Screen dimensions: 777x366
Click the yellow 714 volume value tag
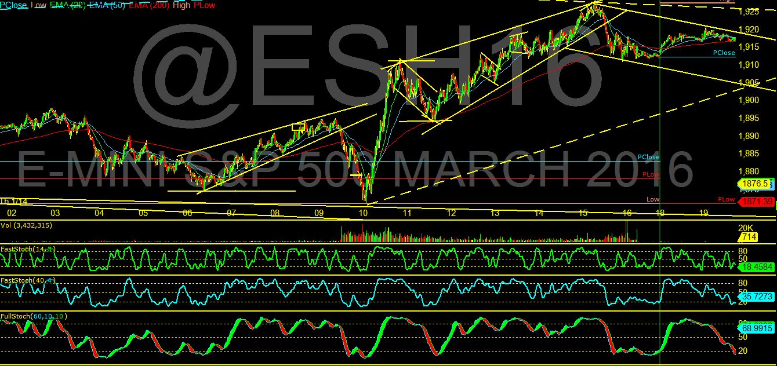(x=746, y=237)
